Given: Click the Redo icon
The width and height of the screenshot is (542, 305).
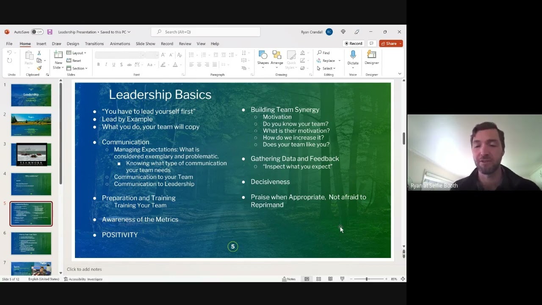Looking at the screenshot, I should [9, 61].
